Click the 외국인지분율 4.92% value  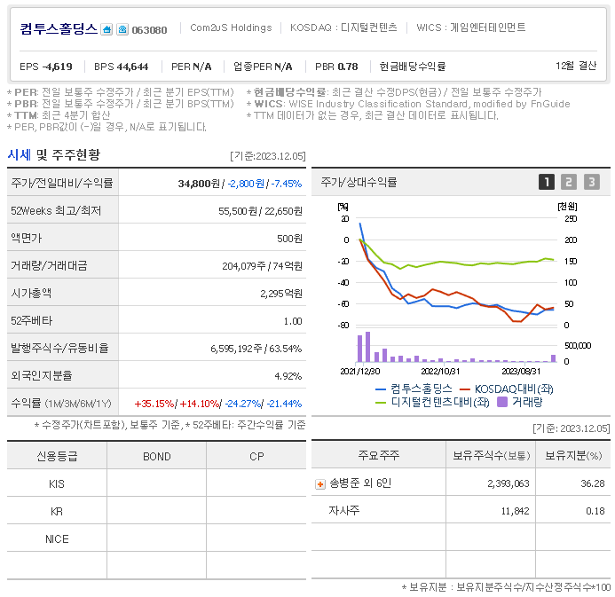[288, 376]
